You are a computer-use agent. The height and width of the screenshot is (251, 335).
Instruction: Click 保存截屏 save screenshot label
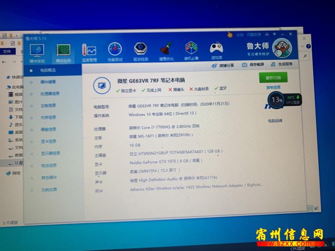point(257,65)
